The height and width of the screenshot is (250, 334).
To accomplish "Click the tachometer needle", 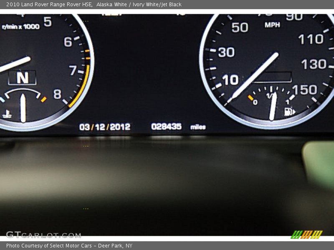I will 15,64.
